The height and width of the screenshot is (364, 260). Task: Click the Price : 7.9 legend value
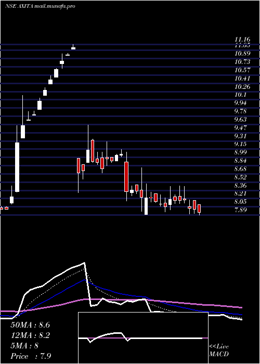pyautogui.click(x=31, y=356)
